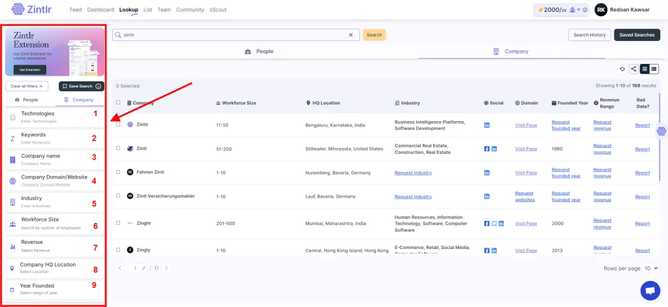Open the Dashboard menu item
This screenshot has height=307, width=668.
coord(100,10)
